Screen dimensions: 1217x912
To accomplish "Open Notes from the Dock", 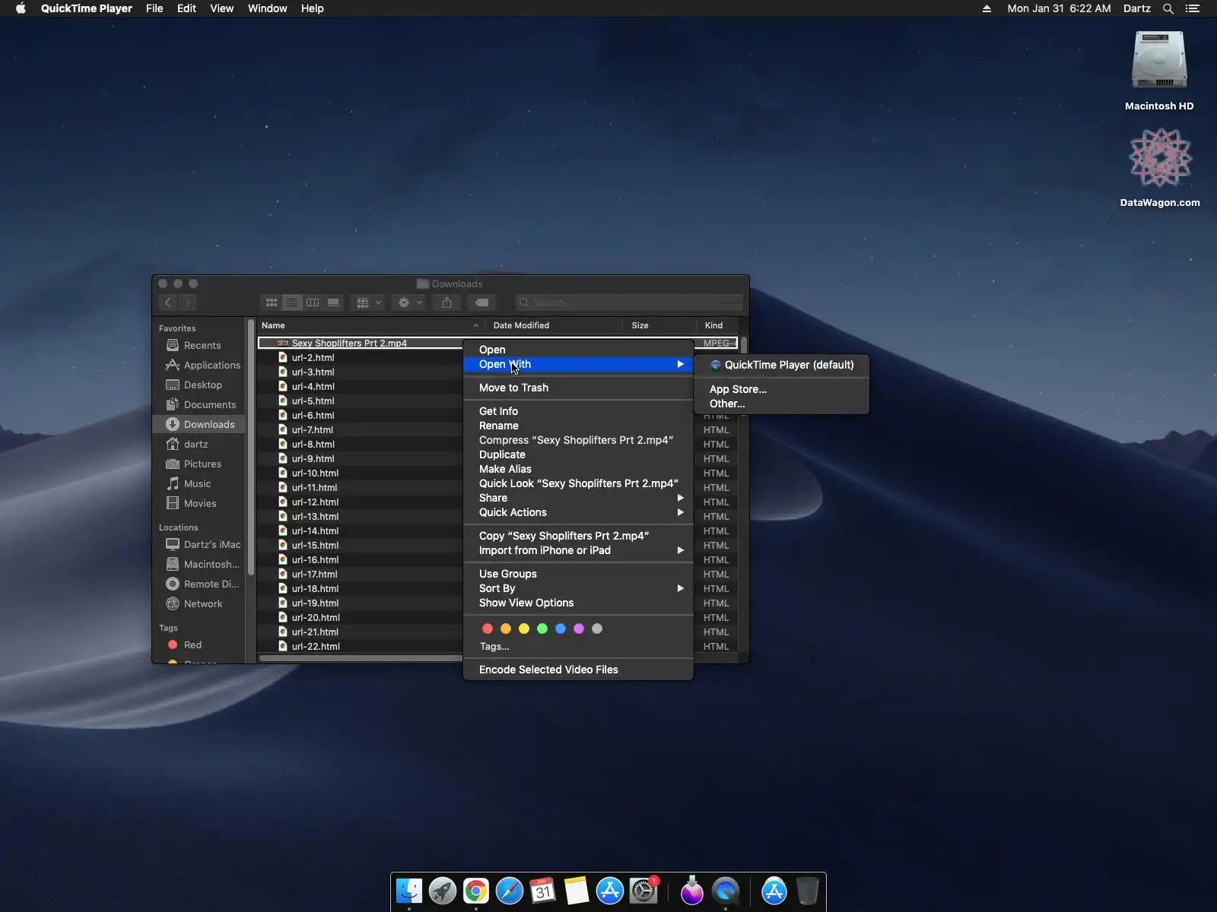I will click(577, 891).
